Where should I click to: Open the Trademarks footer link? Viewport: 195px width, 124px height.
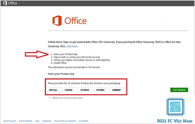tap(46, 121)
